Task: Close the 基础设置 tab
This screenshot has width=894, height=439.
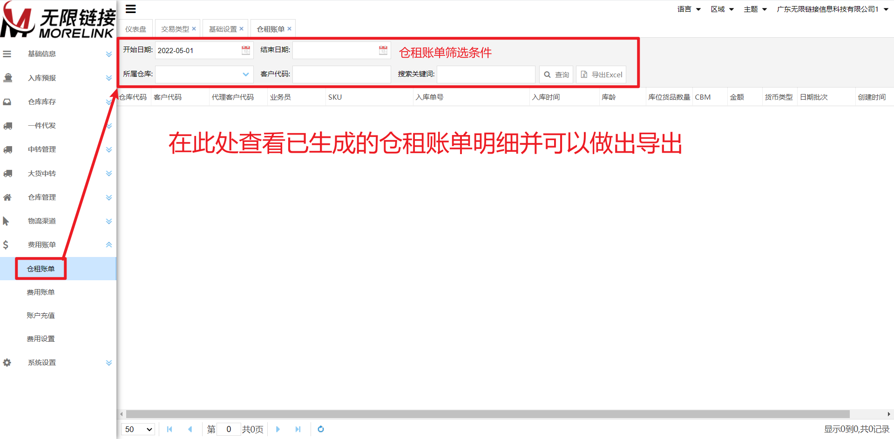Action: pyautogui.click(x=242, y=29)
